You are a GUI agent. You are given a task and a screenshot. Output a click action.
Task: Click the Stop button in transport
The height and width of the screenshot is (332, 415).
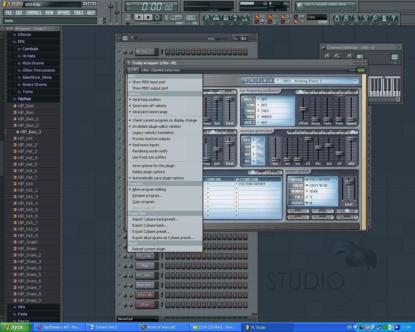pyautogui.click(x=148, y=18)
